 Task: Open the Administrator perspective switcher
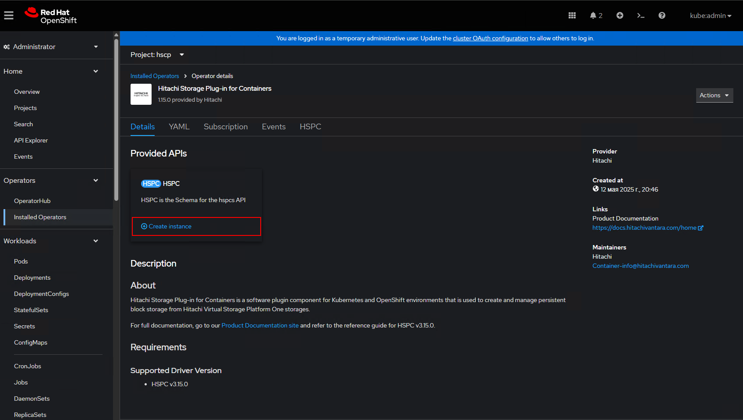click(x=51, y=46)
